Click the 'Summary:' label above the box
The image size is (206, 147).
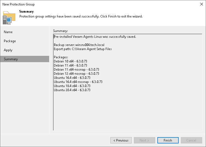pyautogui.click(x=60, y=31)
